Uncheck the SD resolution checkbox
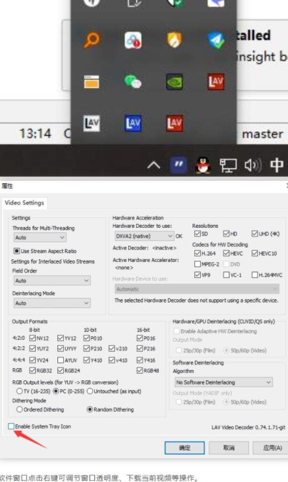 [x=197, y=234]
